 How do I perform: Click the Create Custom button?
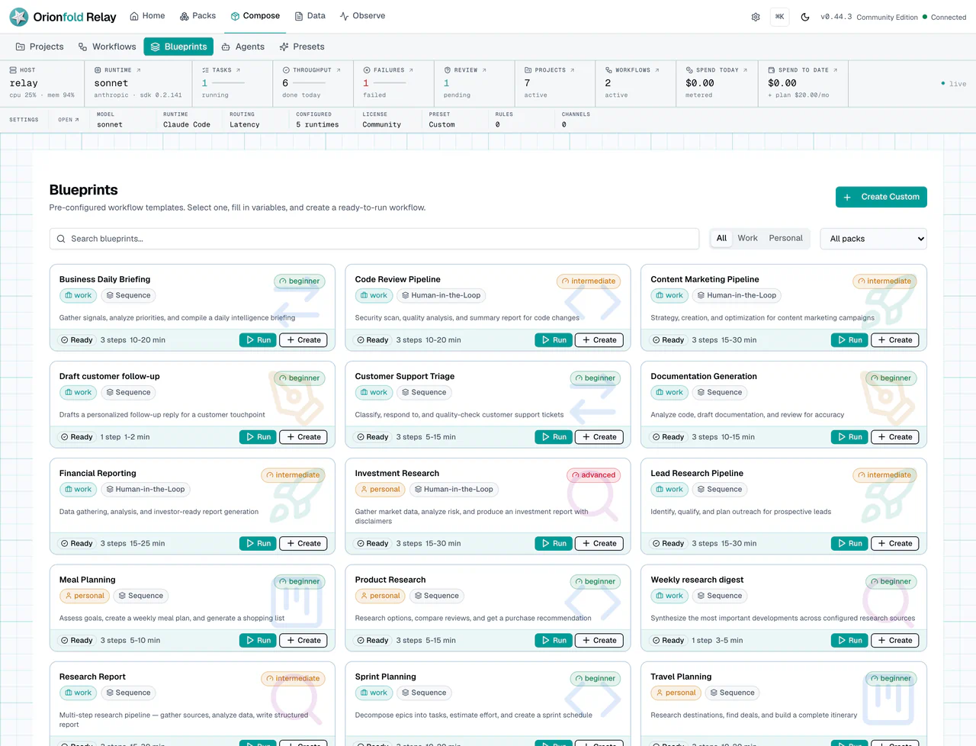(881, 197)
